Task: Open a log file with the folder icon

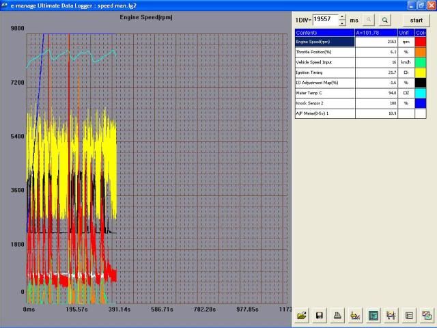Action: pos(302,316)
